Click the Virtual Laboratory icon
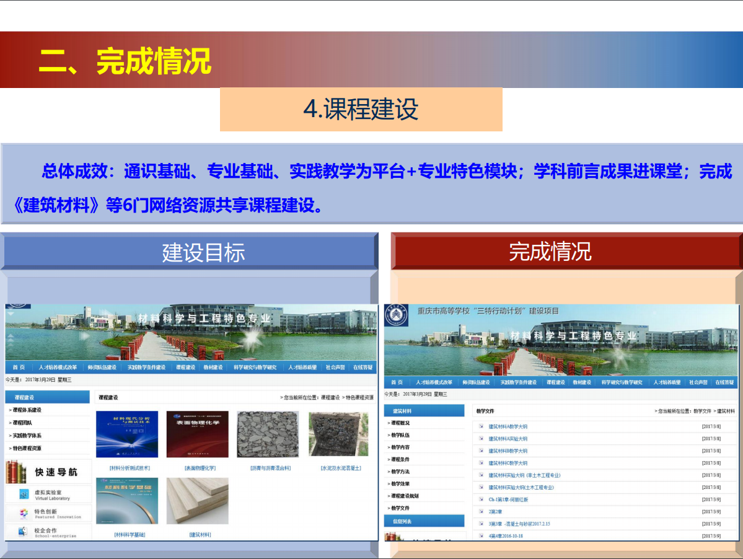The height and width of the screenshot is (559, 743). [24, 494]
